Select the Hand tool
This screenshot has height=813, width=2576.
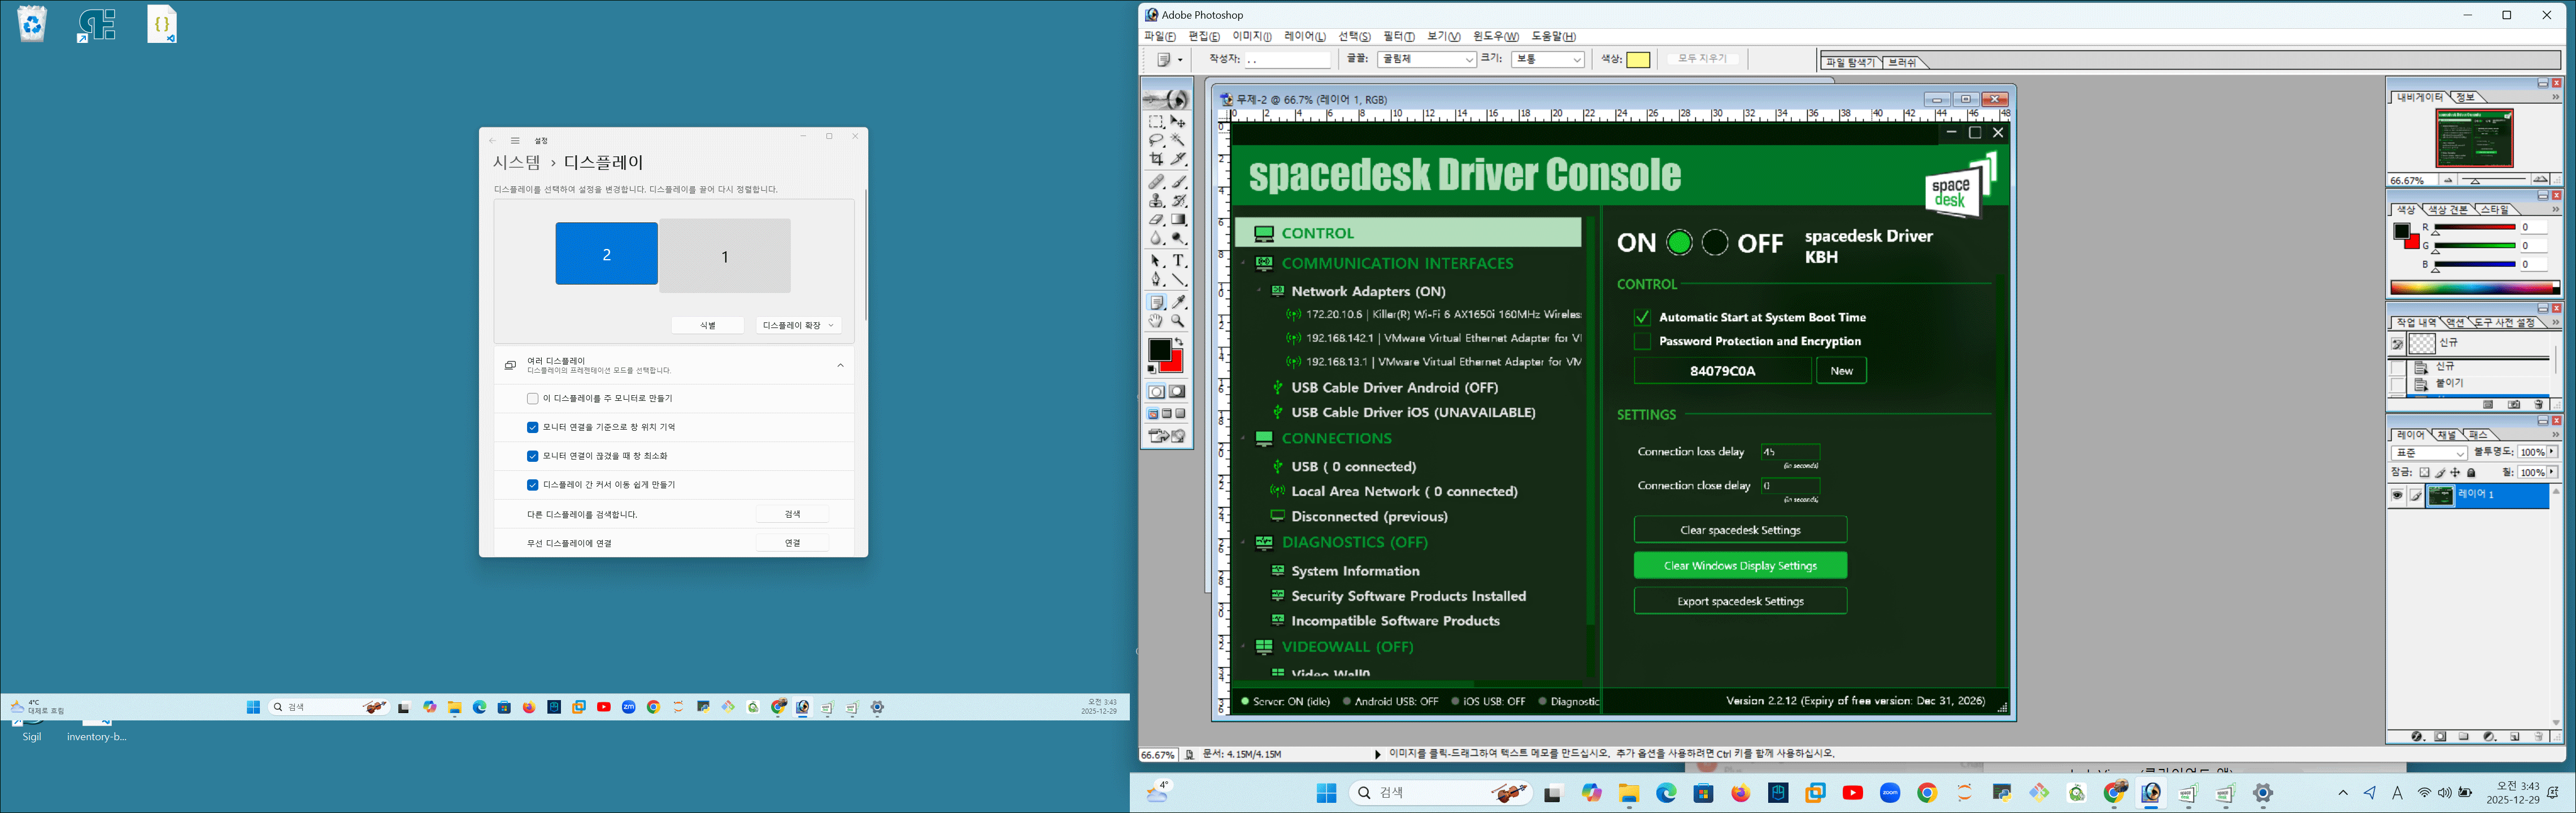1156,321
